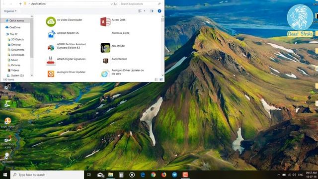The width and height of the screenshot is (318, 179).
Task: Click the taskbar search box
Action: click(47, 175)
